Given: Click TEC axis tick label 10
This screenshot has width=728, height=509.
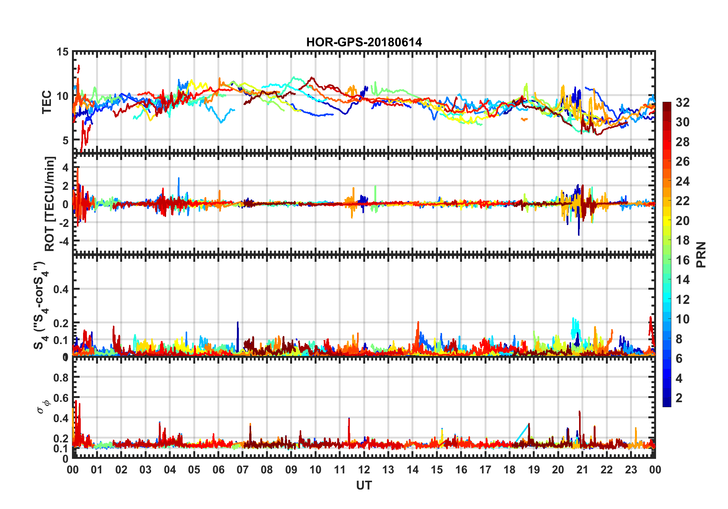Looking at the screenshot, I should click(x=63, y=96).
